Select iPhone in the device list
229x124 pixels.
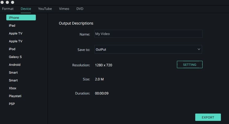pos(21,17)
